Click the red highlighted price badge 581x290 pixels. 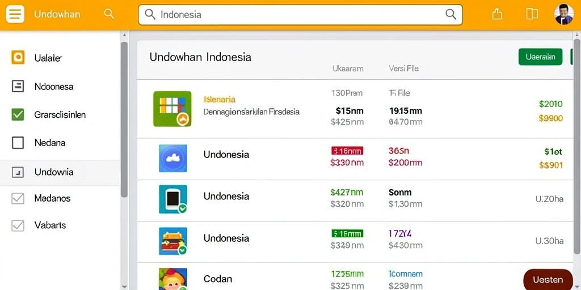coord(347,151)
